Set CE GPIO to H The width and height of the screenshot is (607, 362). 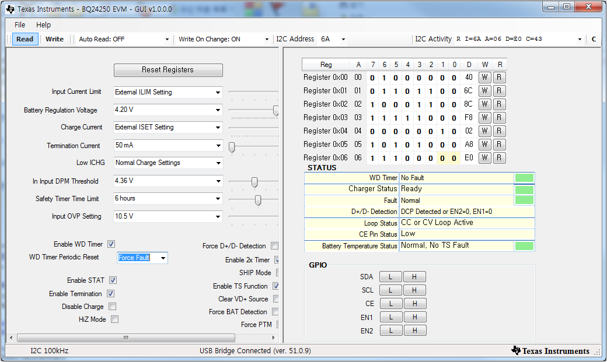point(414,304)
